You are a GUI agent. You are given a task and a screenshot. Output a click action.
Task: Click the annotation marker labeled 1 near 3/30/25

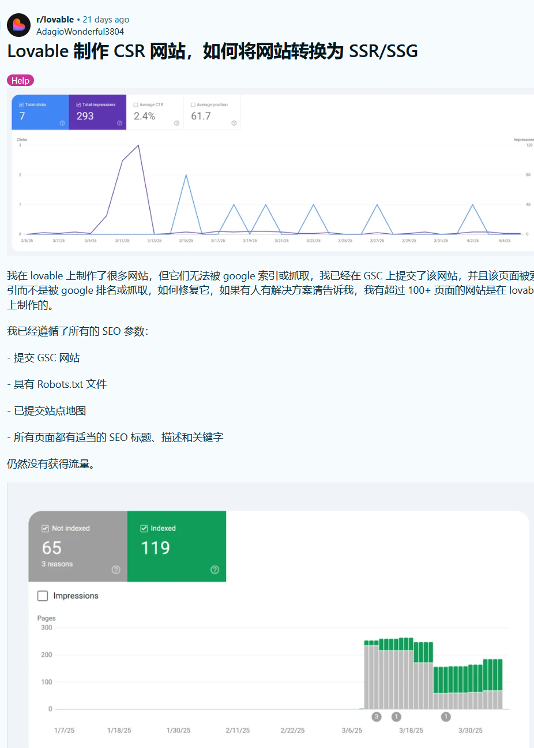click(x=446, y=717)
